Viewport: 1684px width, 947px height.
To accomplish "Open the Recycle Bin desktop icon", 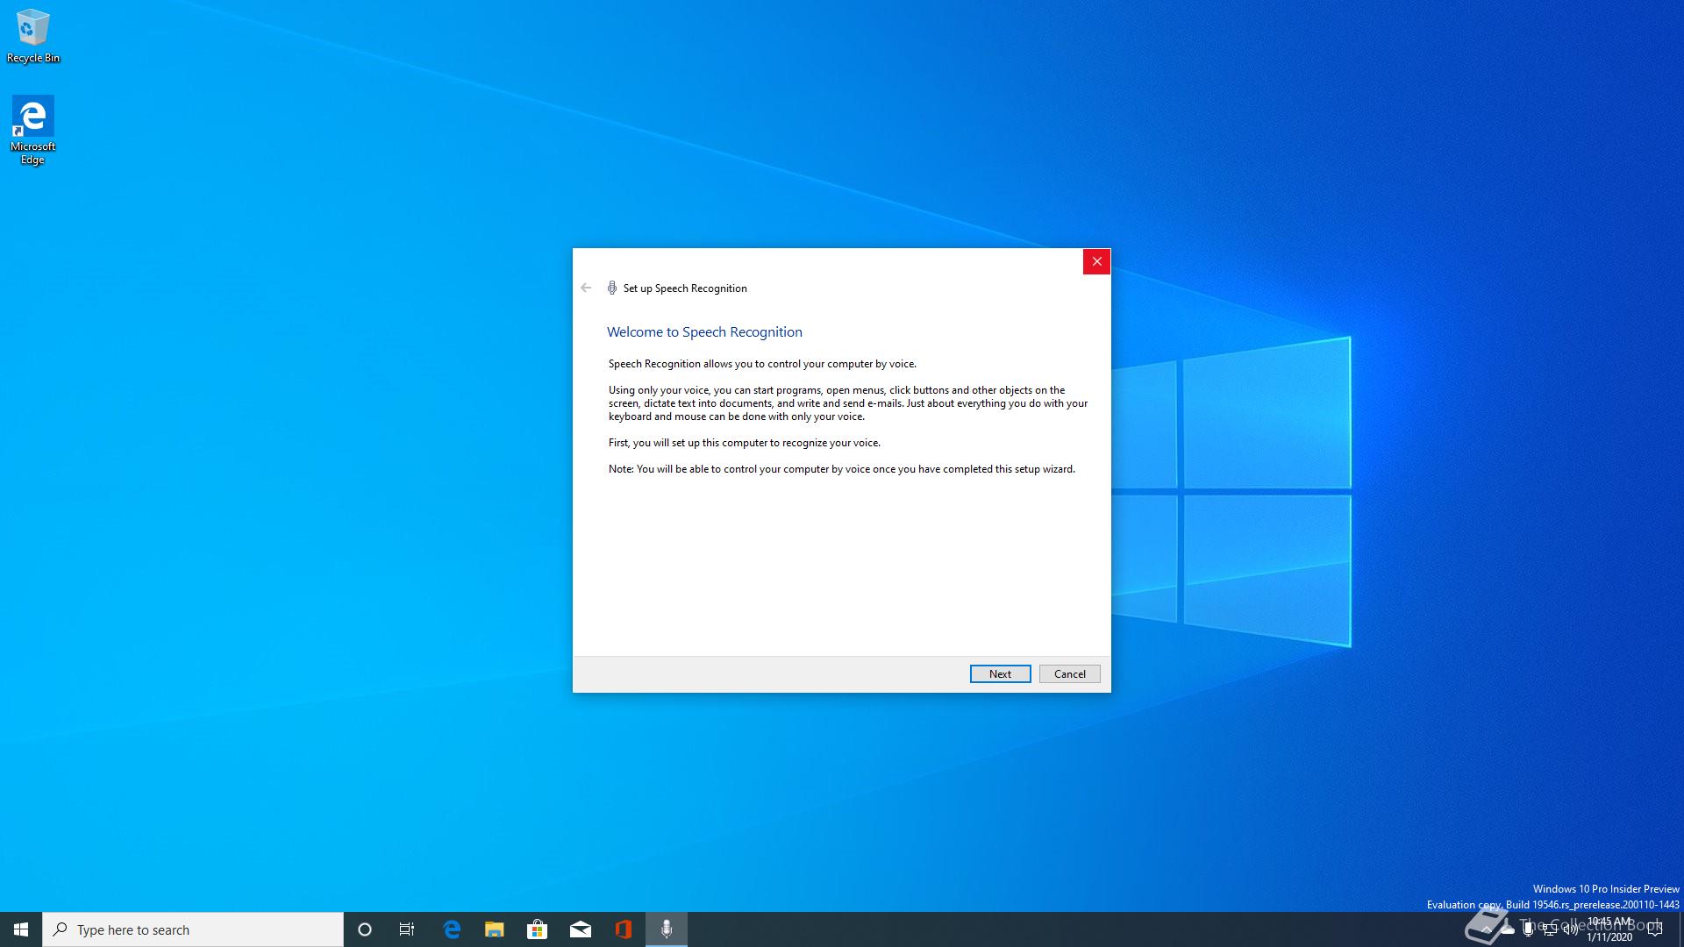I will 33,36.
